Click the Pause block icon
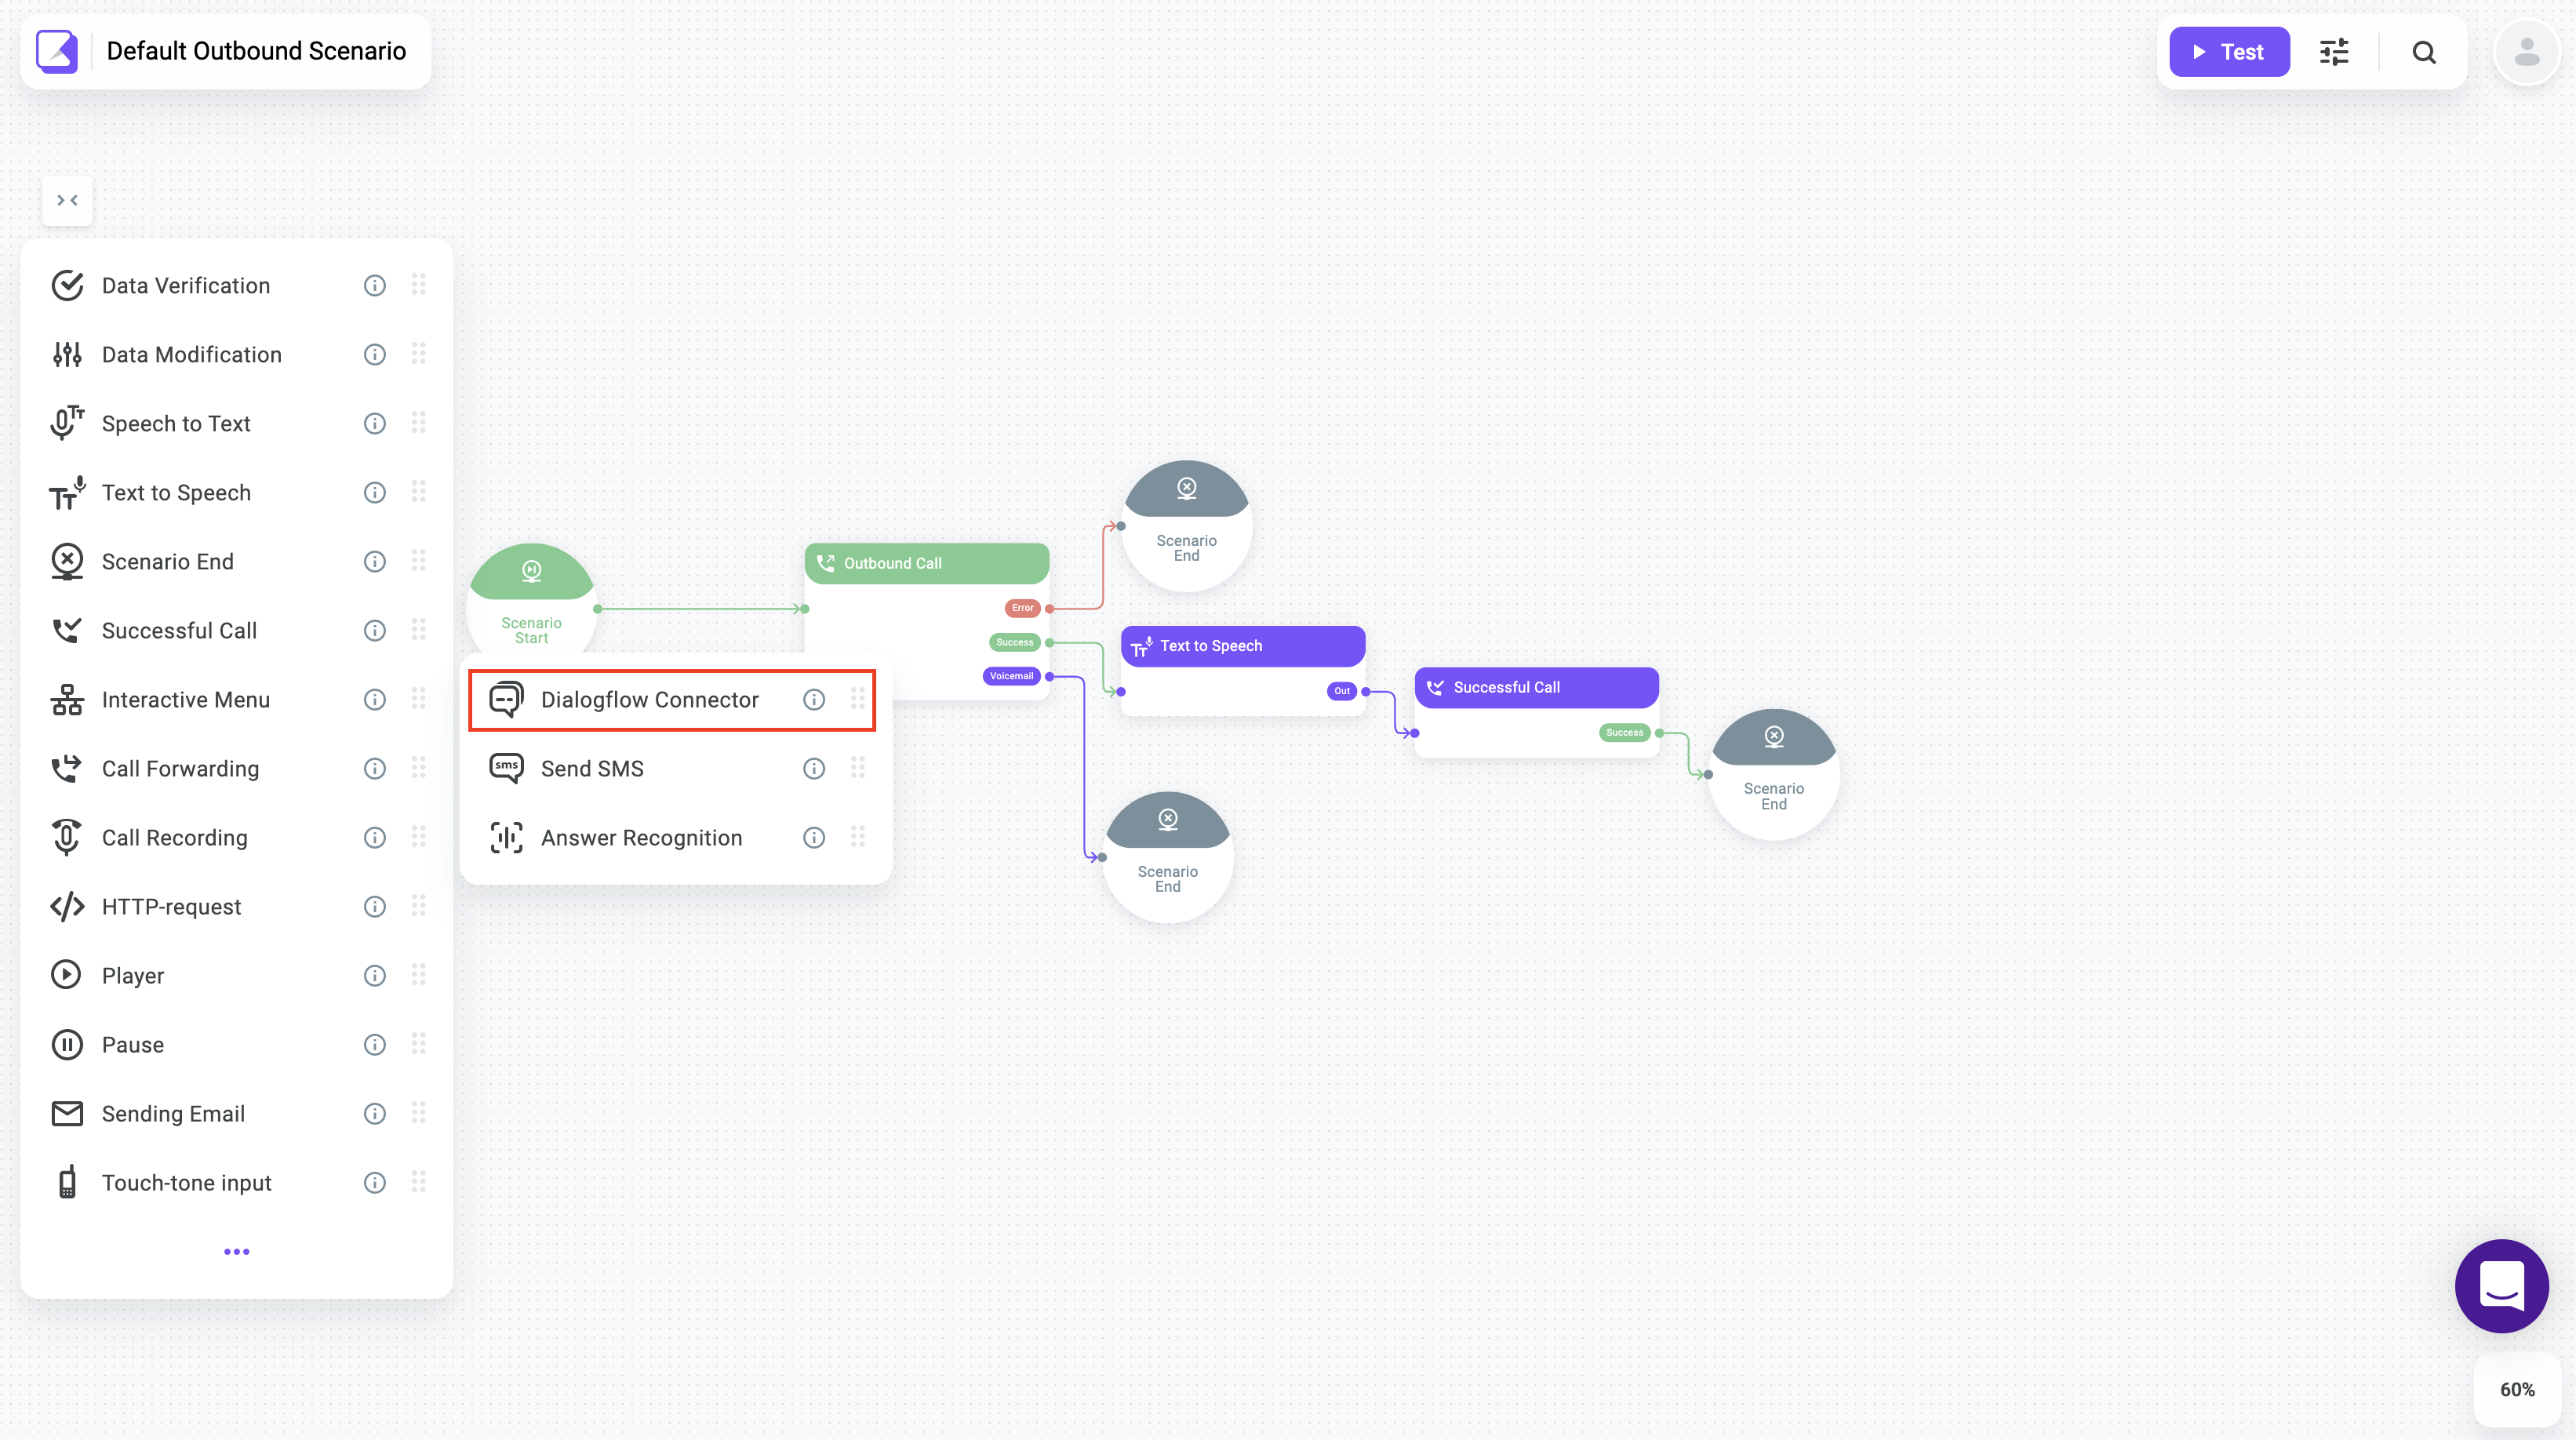This screenshot has width=2576, height=1440. [67, 1045]
